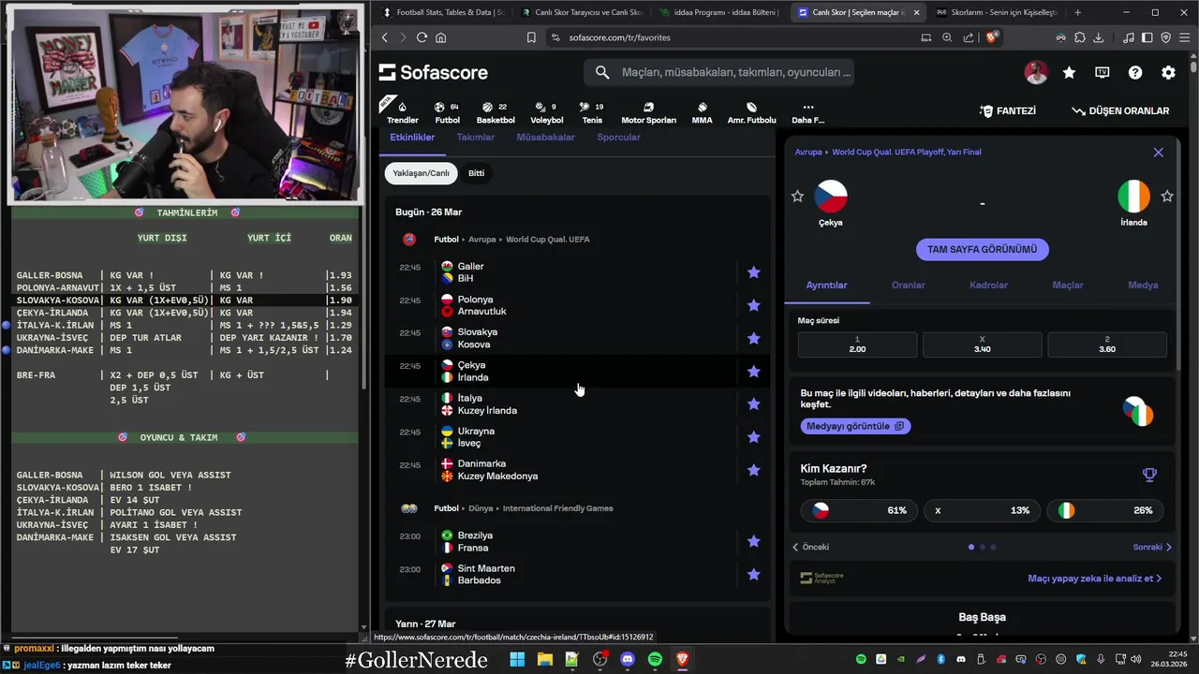Open the Windows Start menu
This screenshot has height=674, width=1199.
coord(517,659)
